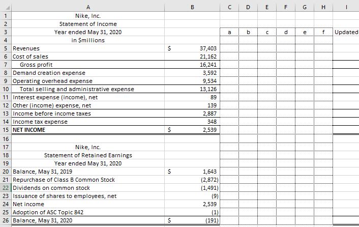This screenshot has height=227, width=359.
Task: Select column G header
Action: point(304,7)
